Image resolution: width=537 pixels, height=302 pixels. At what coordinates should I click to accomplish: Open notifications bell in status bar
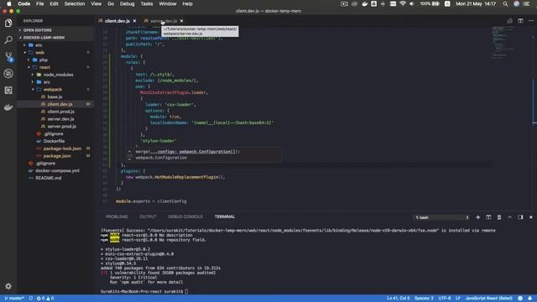pyautogui.click(x=529, y=299)
